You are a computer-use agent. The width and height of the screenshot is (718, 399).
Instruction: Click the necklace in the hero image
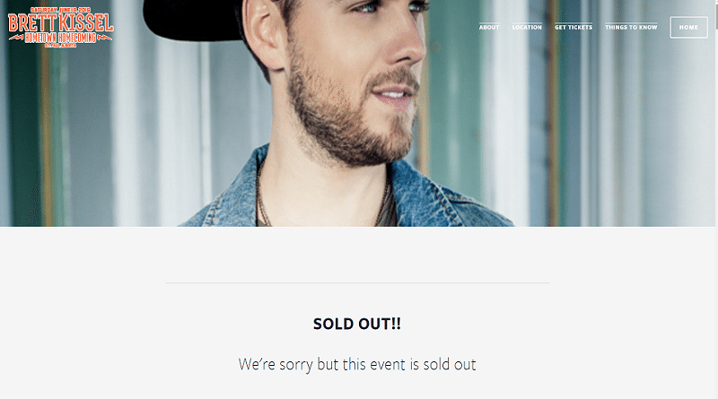262,202
